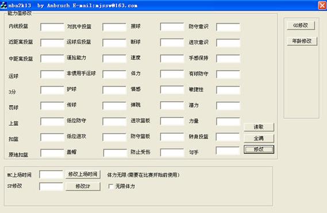Click the 弹跳 input box
The image size is (327, 213).
[172, 106]
